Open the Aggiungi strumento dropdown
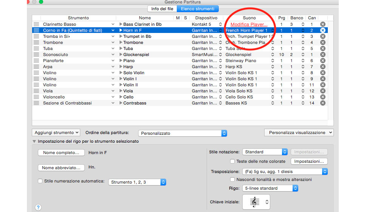Screen dimensions: 366x212 coord(56,132)
